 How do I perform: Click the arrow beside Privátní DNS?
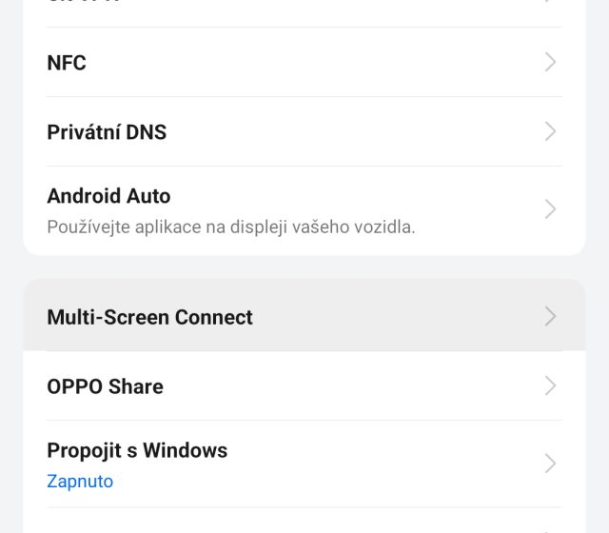550,132
